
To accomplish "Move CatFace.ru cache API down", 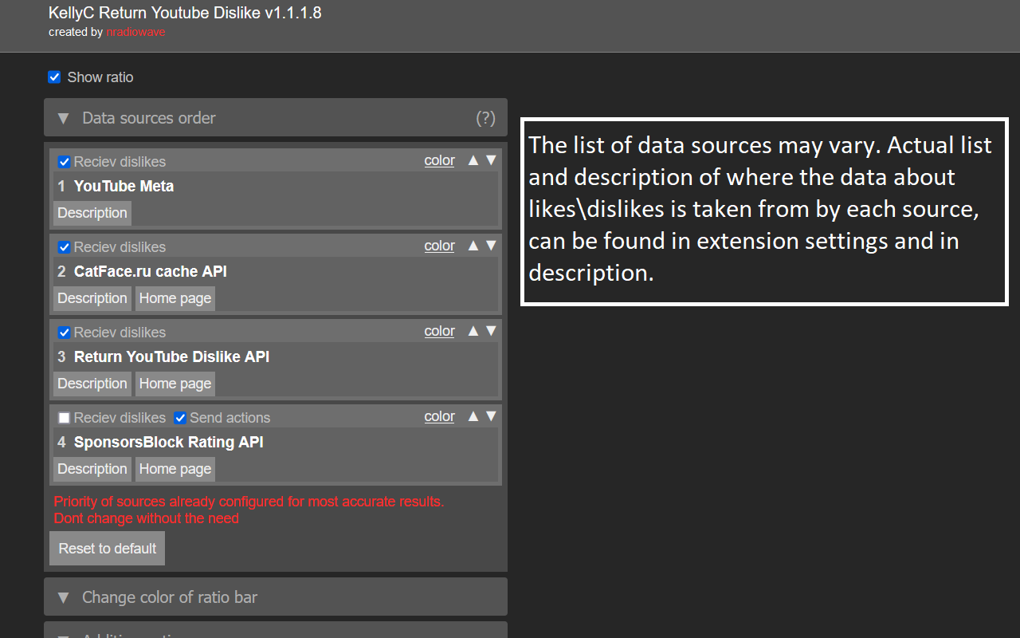I will point(491,246).
